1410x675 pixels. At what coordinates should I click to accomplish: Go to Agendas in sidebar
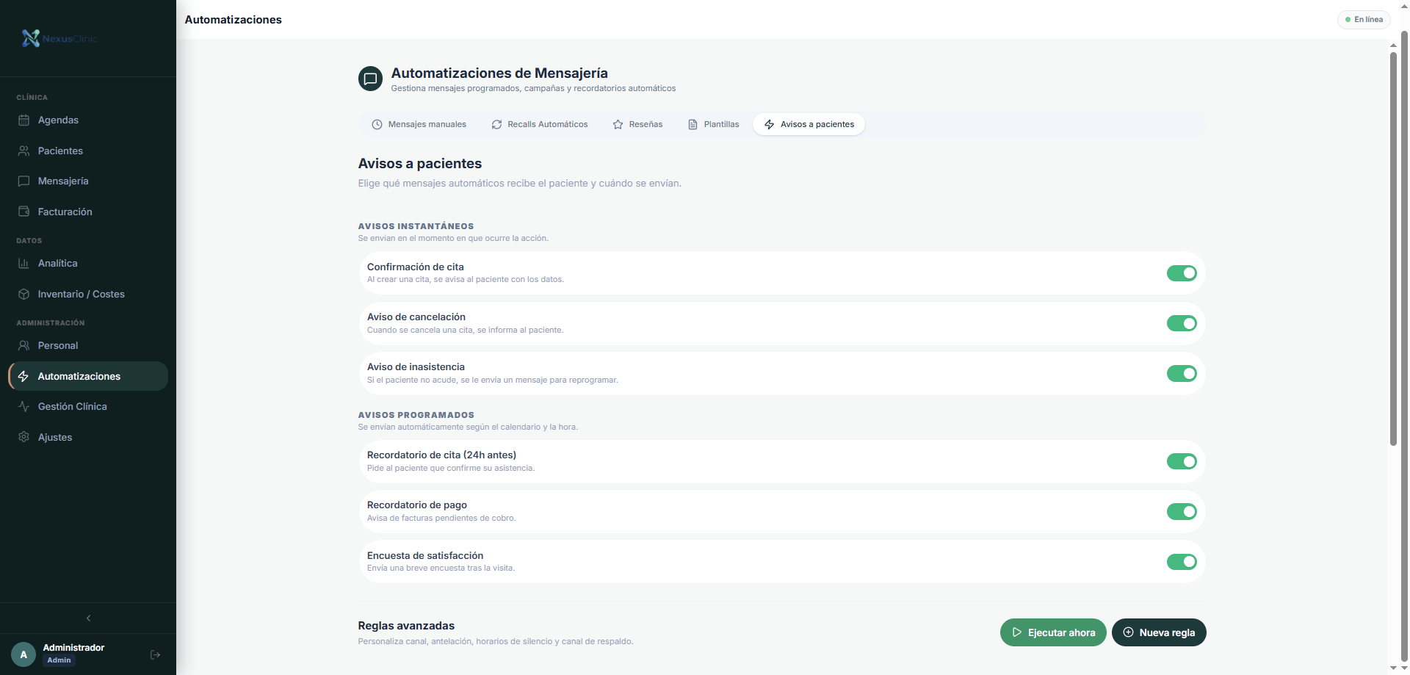point(88,120)
